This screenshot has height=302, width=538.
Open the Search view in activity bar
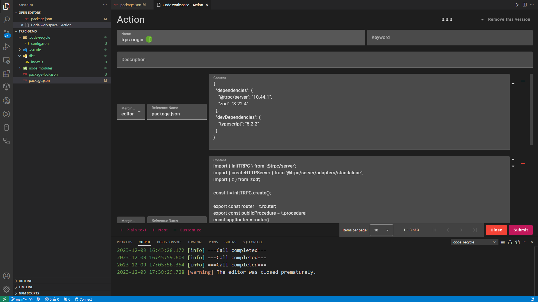(x=6, y=20)
